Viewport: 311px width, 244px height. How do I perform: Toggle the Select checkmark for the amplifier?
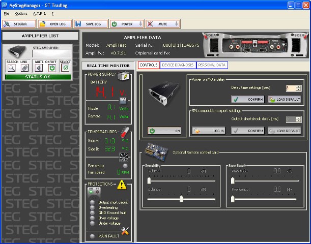click(65, 68)
